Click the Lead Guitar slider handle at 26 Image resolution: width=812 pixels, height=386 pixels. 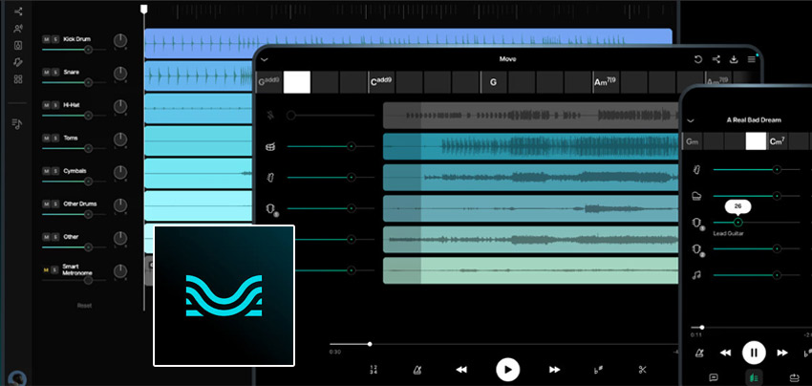pos(737,223)
